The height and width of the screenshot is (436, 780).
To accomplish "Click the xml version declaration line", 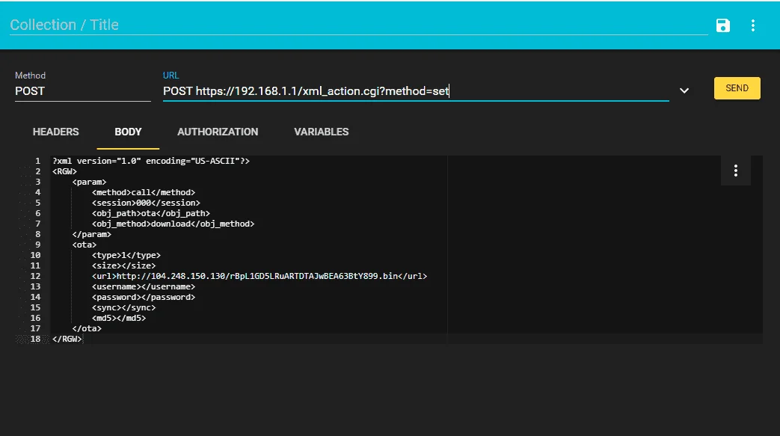I will (151, 161).
